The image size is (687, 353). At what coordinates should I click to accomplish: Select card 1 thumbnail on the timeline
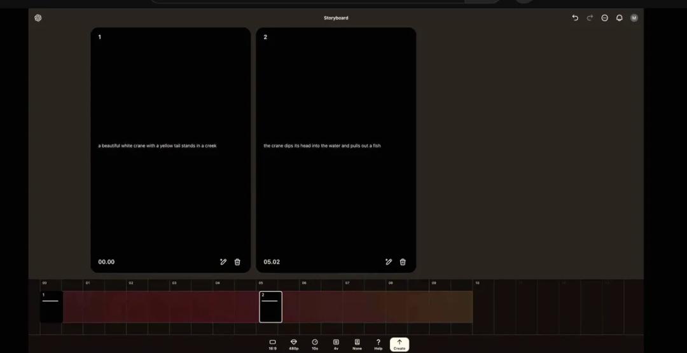click(x=51, y=307)
